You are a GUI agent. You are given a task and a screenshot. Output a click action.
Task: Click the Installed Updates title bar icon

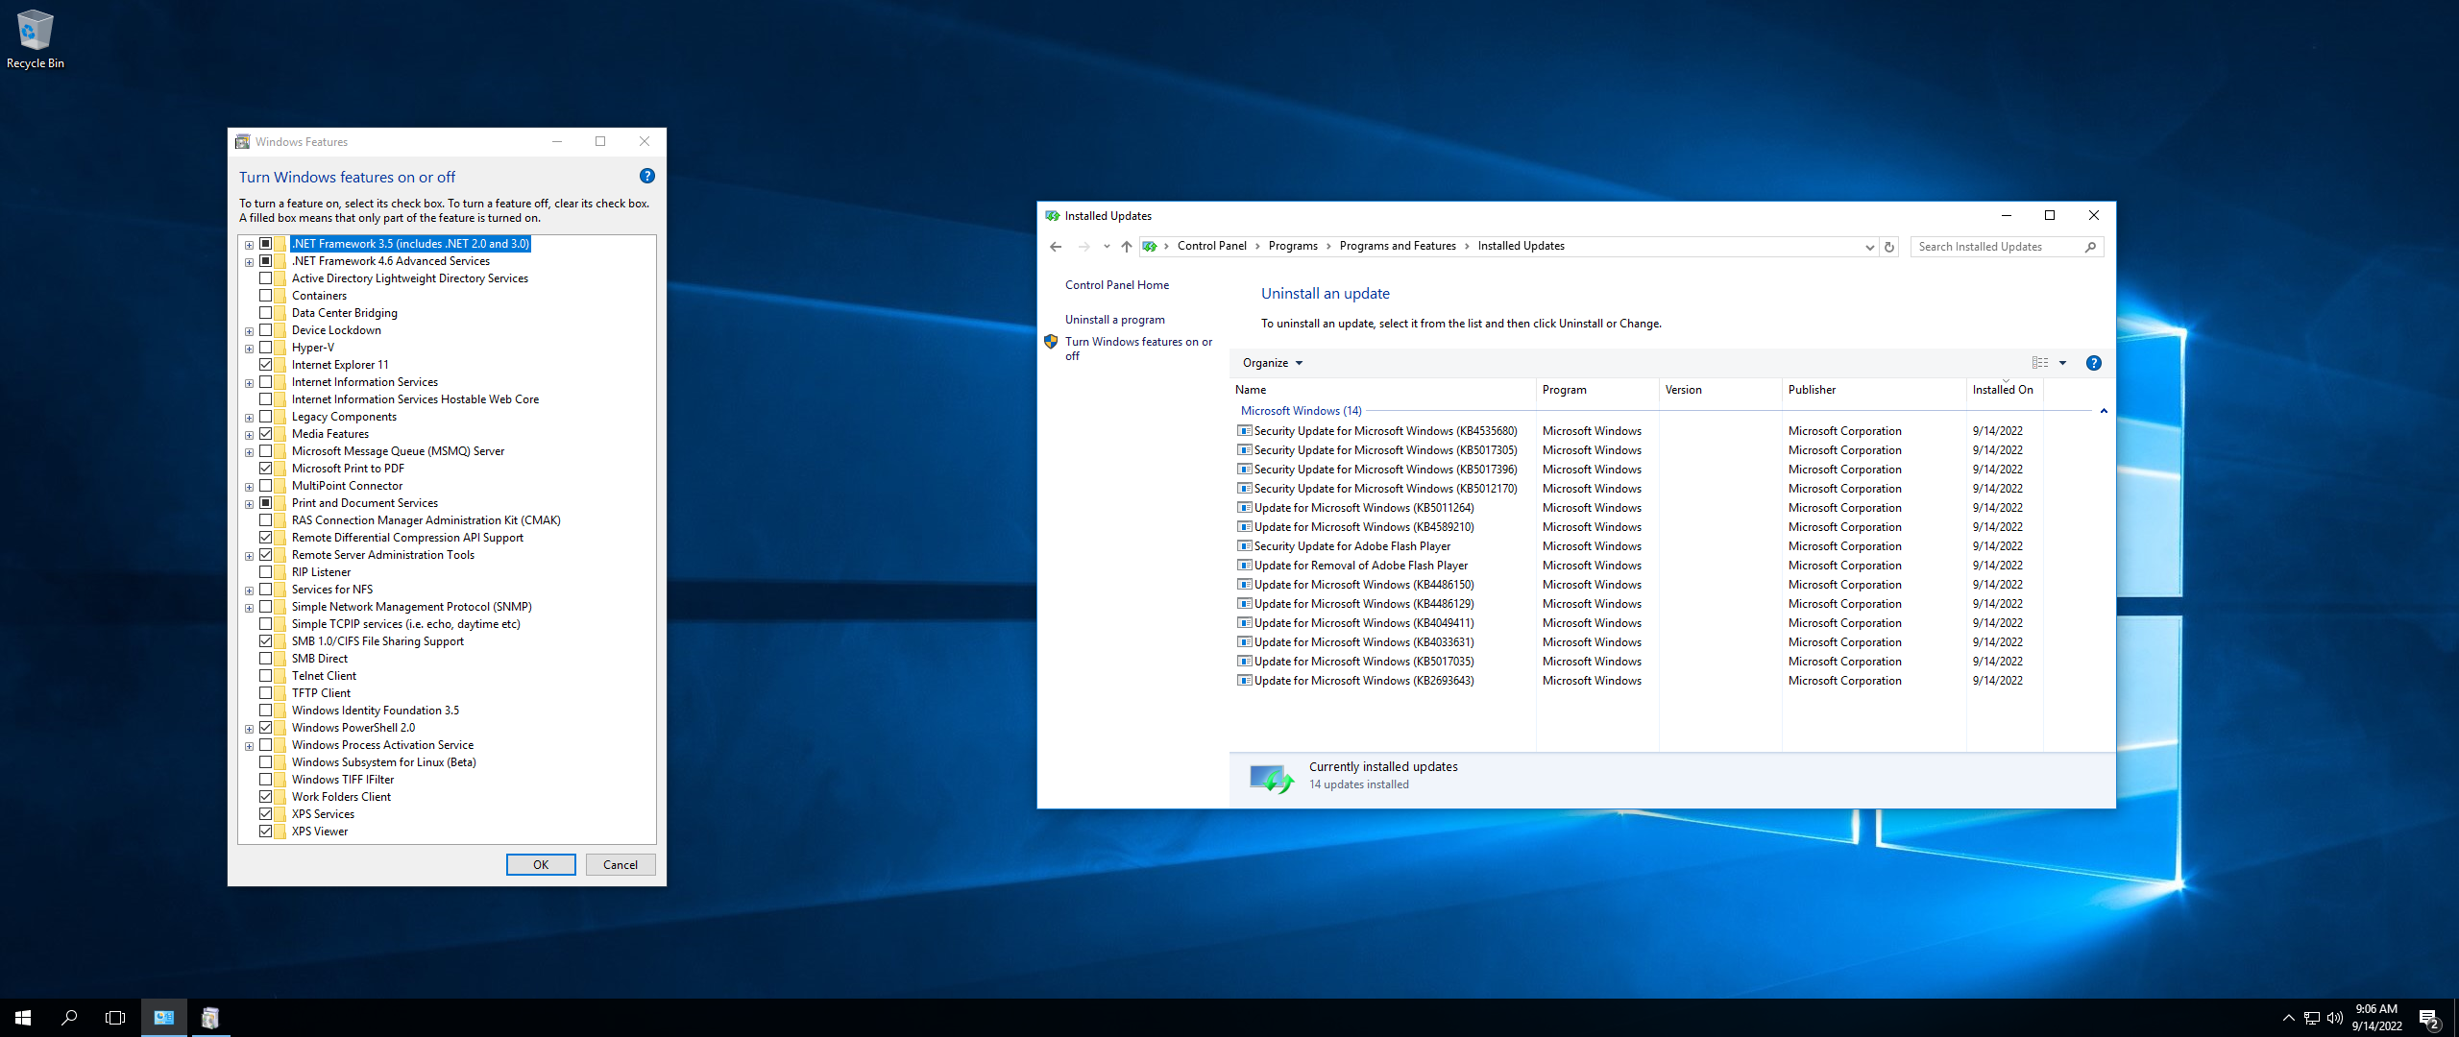1053,216
